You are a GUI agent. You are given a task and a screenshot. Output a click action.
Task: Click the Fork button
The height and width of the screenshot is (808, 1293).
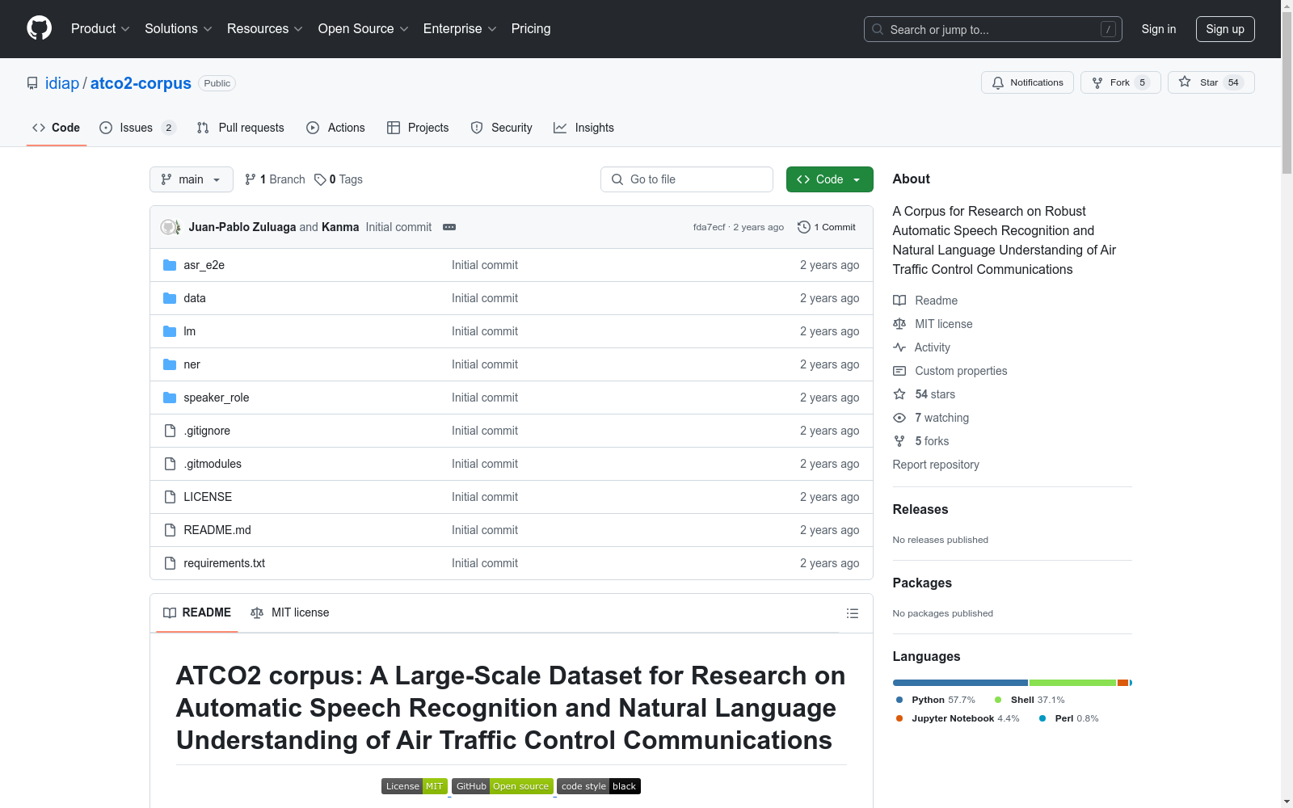1121,82
